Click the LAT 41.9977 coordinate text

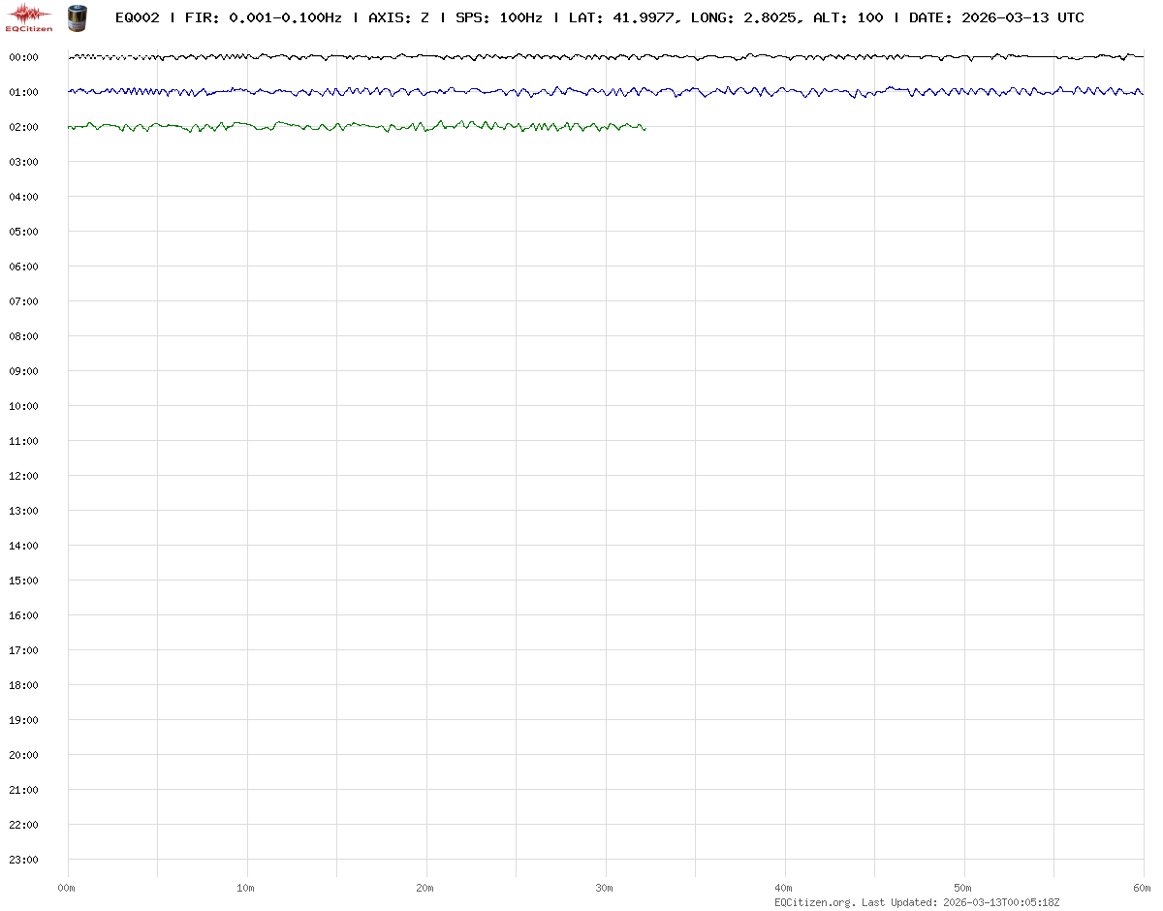pyautogui.click(x=621, y=18)
